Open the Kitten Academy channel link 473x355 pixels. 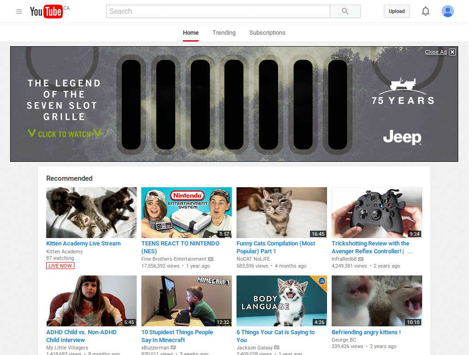pos(64,251)
